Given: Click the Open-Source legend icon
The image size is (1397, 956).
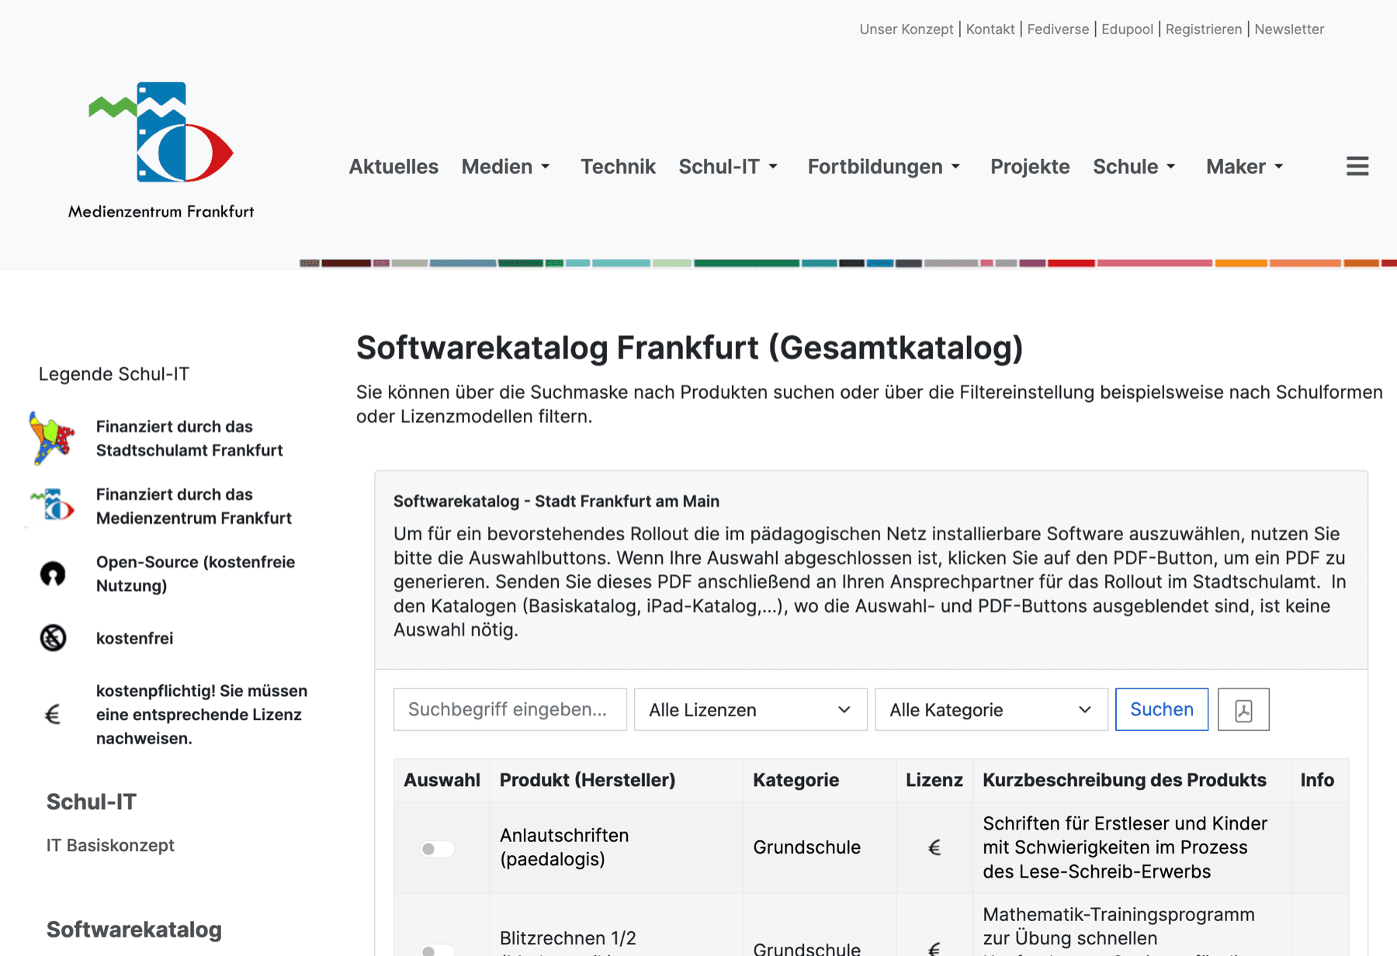Looking at the screenshot, I should pyautogui.click(x=53, y=573).
